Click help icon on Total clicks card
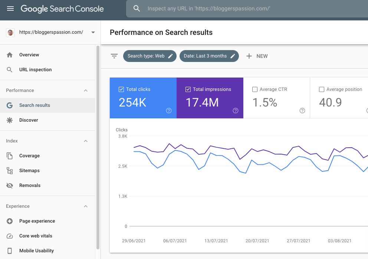 [x=169, y=111]
